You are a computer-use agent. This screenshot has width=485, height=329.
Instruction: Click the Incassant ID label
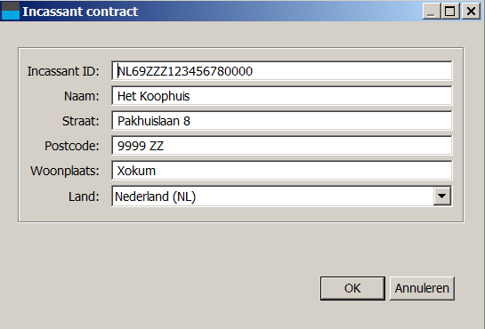(x=63, y=71)
